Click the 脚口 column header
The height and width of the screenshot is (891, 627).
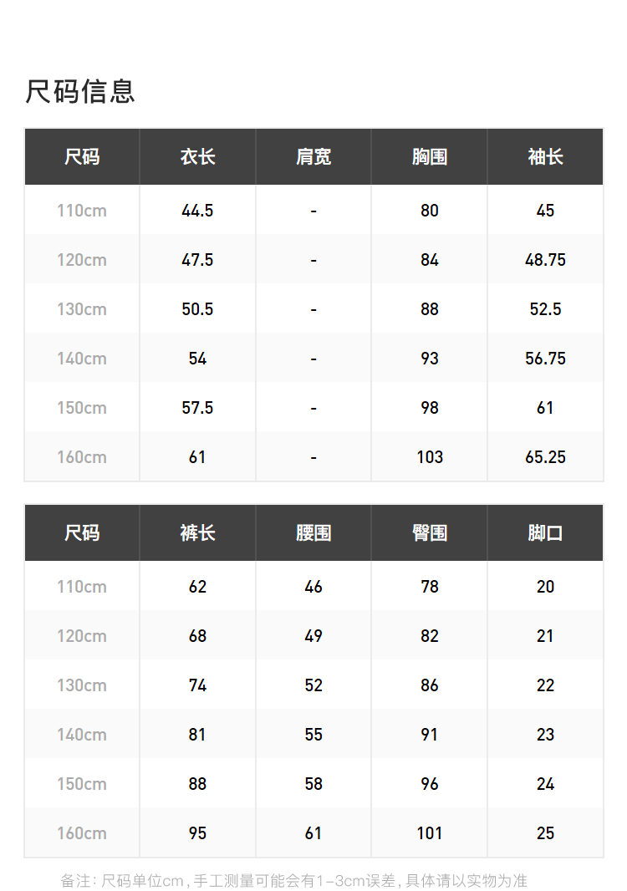click(x=545, y=533)
